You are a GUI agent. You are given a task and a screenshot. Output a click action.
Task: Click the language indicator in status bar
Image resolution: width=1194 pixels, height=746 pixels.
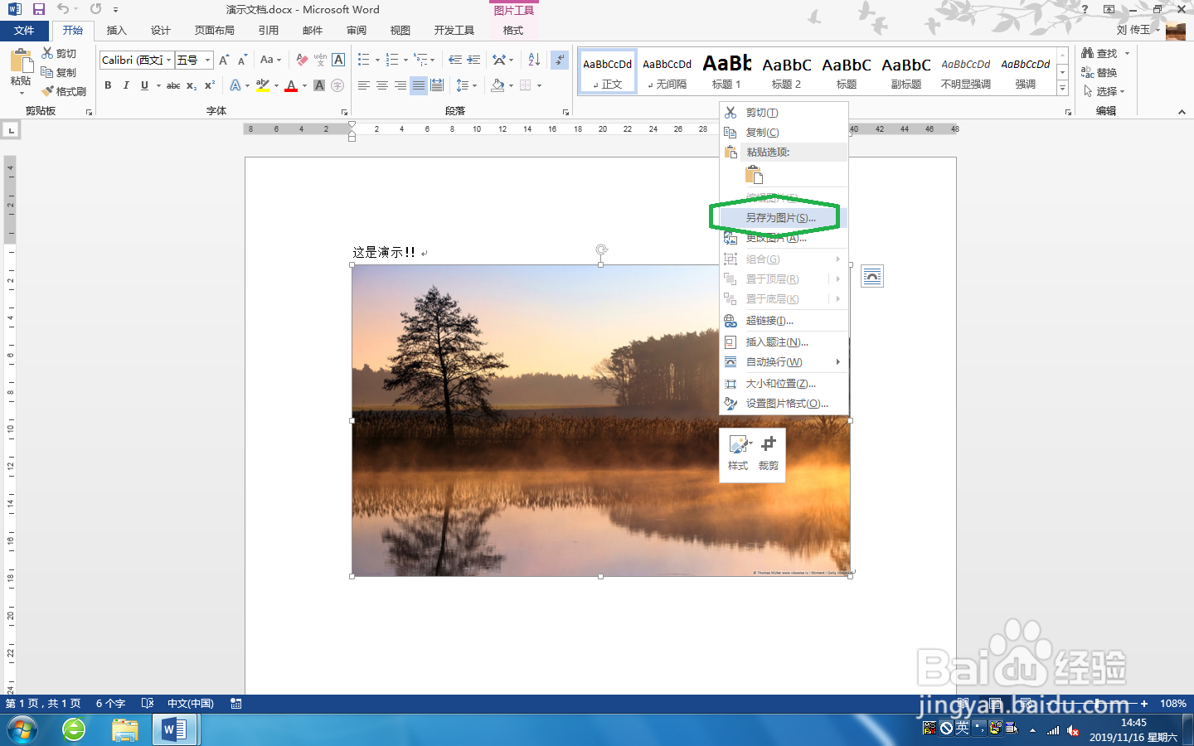click(191, 704)
